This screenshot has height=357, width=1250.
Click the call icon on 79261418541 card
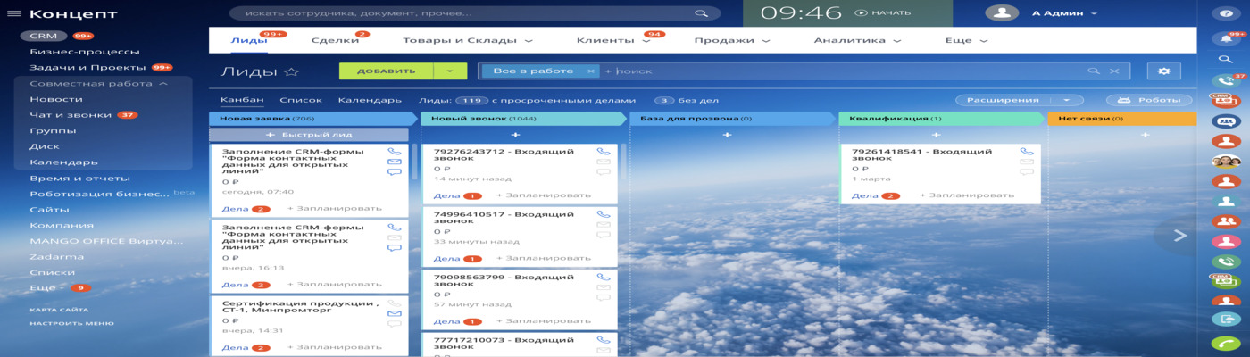tap(1027, 152)
